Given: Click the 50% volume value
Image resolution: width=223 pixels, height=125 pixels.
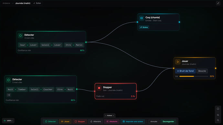Looking at the screenshot, I should 212,76.
